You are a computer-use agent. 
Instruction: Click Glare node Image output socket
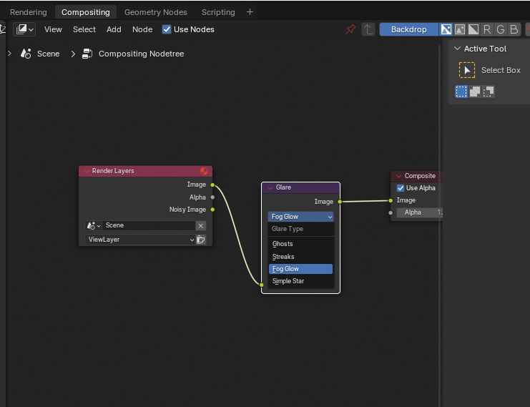(340, 202)
